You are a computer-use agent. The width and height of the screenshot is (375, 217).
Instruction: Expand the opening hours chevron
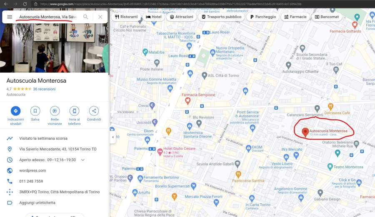(83, 160)
